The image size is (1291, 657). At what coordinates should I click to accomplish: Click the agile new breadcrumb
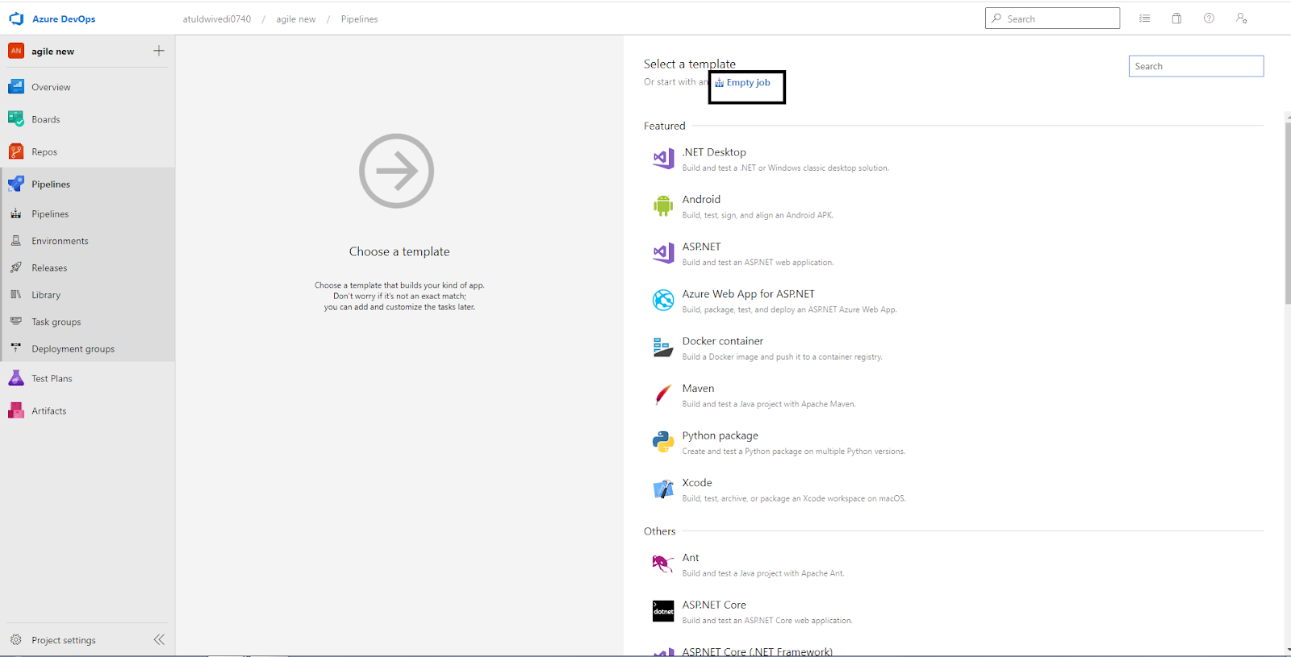pos(295,19)
